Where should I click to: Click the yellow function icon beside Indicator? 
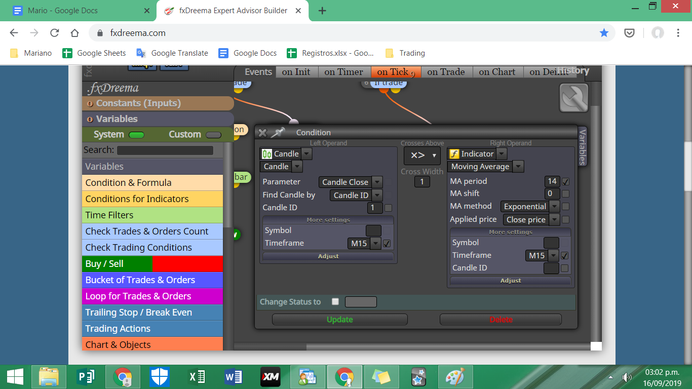pyautogui.click(x=454, y=154)
